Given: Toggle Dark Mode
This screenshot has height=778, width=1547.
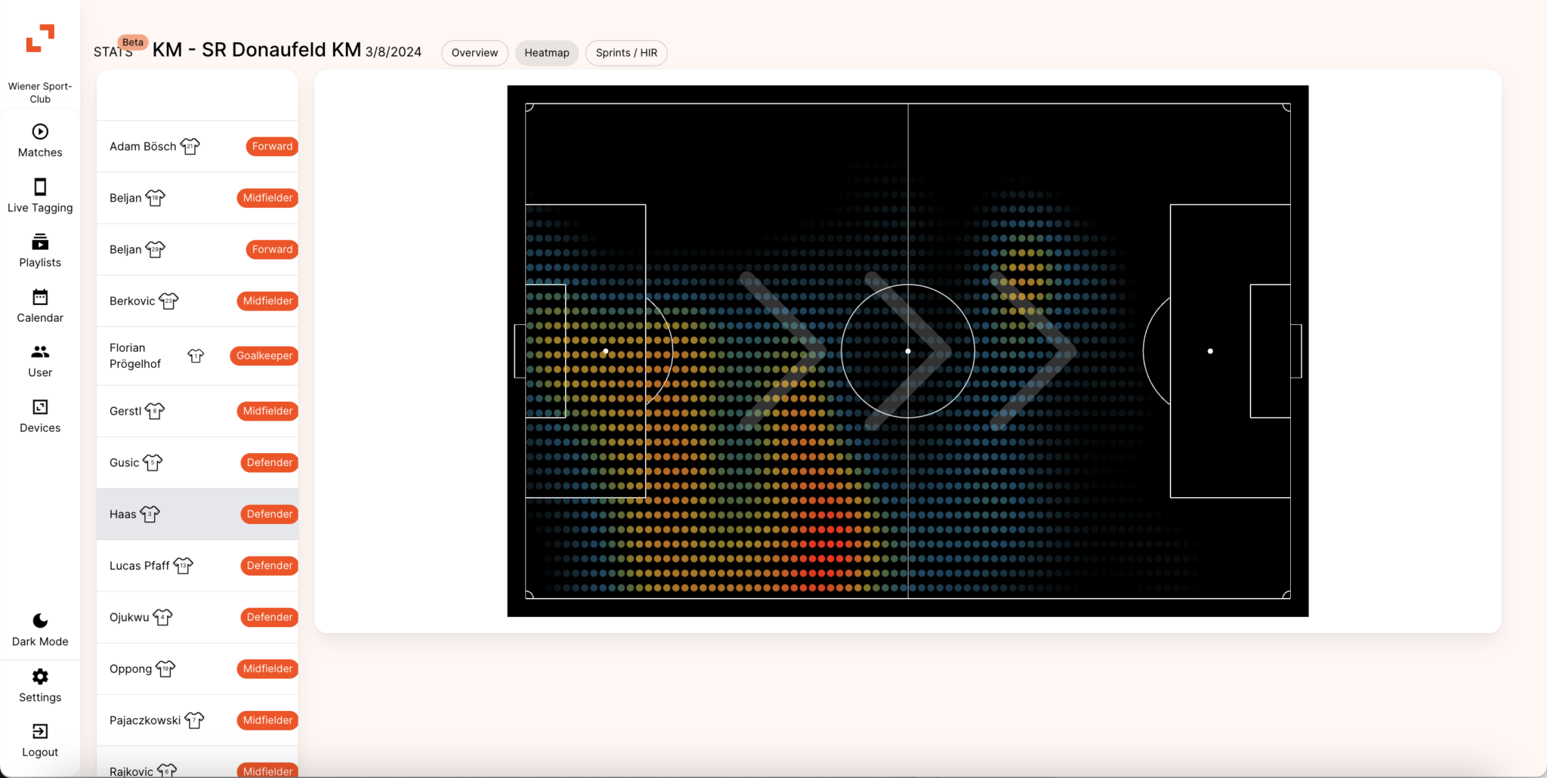Looking at the screenshot, I should (x=39, y=628).
